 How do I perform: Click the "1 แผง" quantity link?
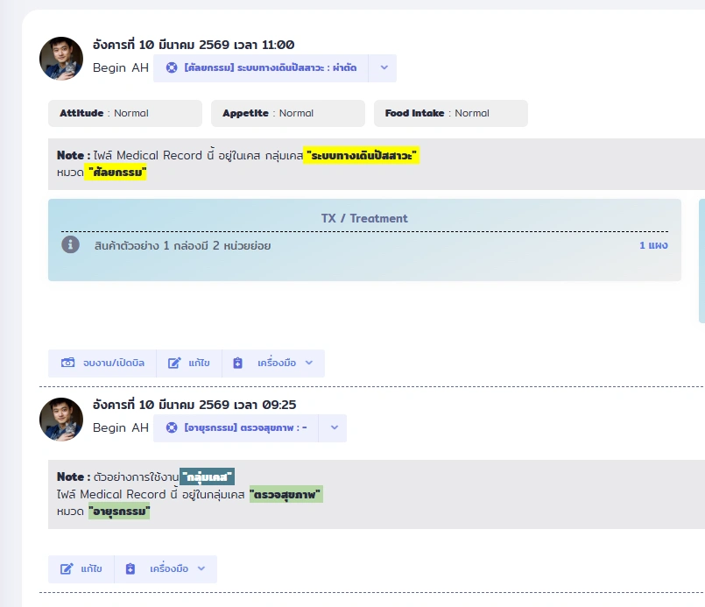(x=653, y=245)
